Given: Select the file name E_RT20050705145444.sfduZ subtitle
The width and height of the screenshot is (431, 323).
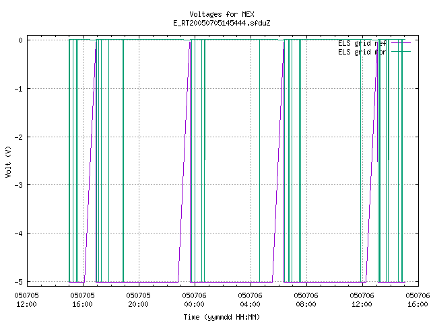Looking at the screenshot, I should coord(222,23).
